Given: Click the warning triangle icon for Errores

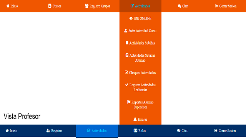Looking at the screenshot, I should point(135,119).
